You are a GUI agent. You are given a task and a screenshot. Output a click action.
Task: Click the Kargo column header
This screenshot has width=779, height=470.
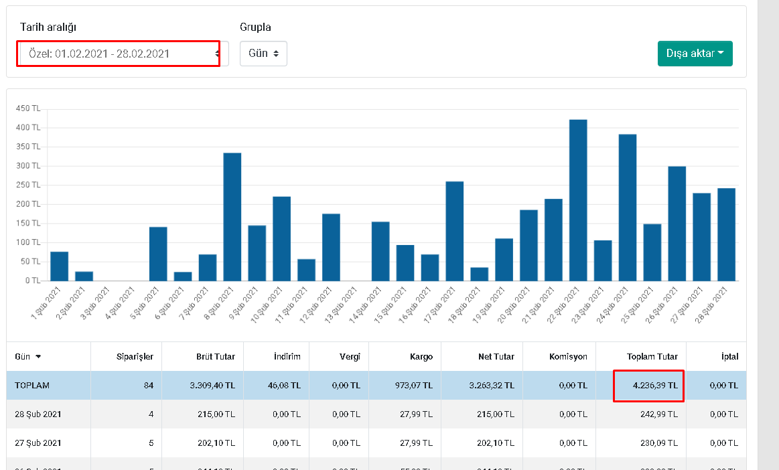click(421, 357)
